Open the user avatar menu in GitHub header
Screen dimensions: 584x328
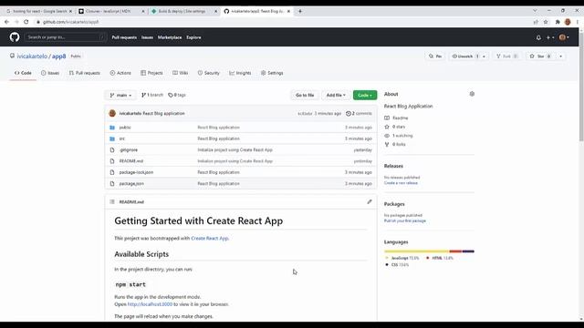tap(564, 37)
